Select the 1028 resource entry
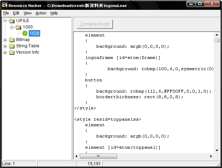 pos(34,33)
